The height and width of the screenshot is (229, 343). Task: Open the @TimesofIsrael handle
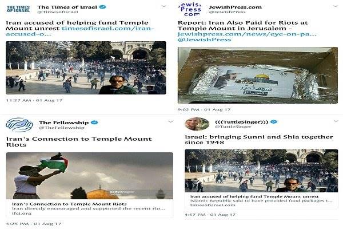coord(58,12)
